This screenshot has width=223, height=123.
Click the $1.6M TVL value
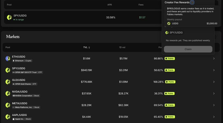86,58
